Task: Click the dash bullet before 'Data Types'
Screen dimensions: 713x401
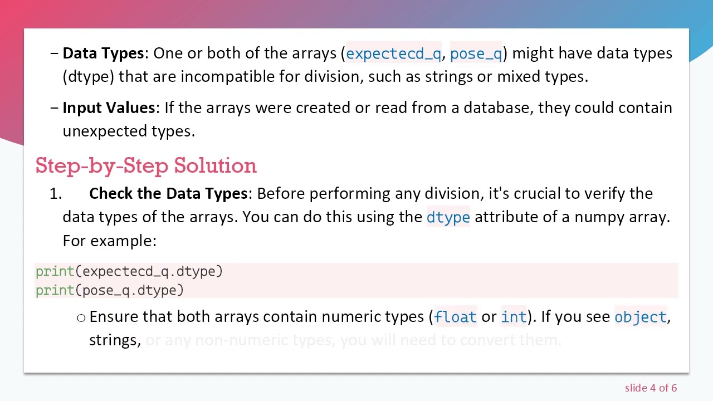Action: click(54, 53)
